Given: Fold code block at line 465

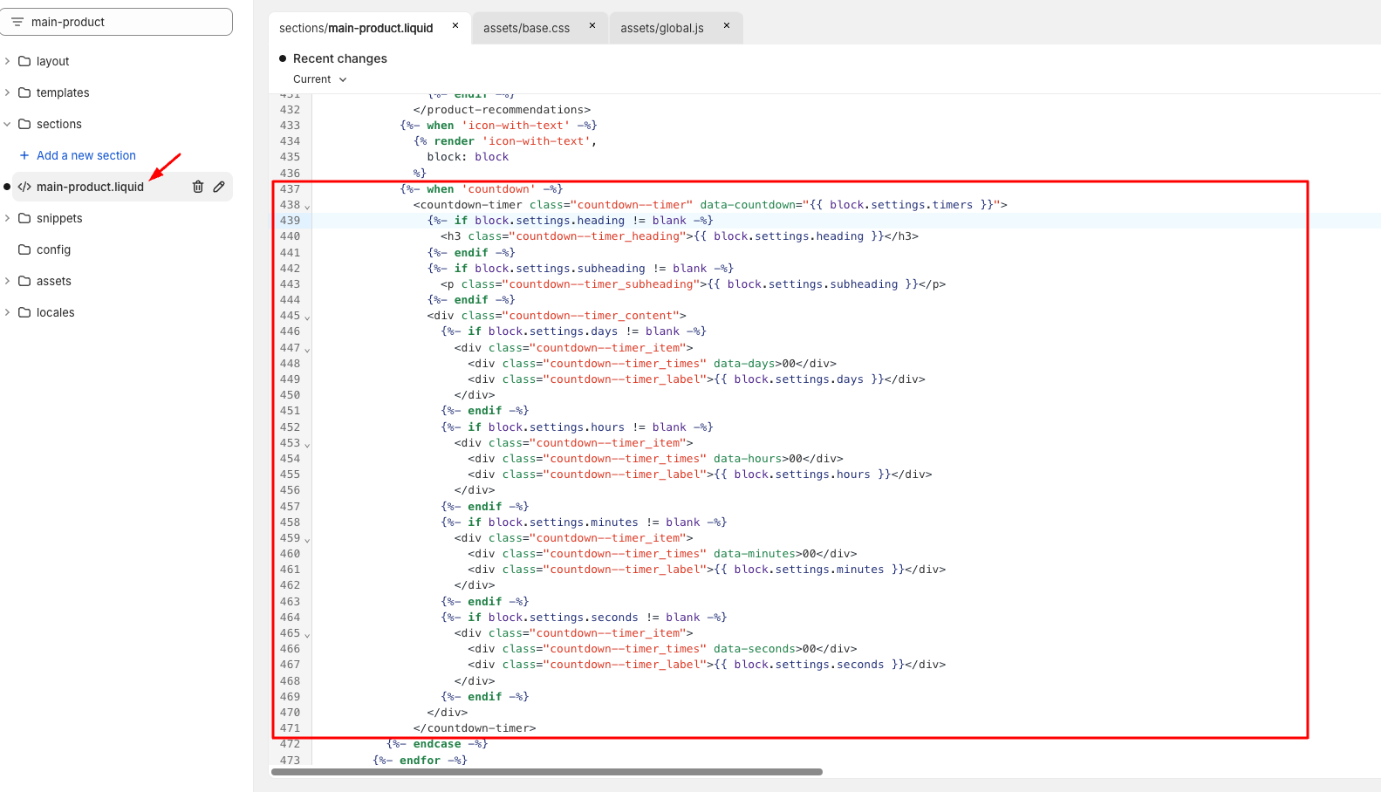Looking at the screenshot, I should pyautogui.click(x=307, y=635).
